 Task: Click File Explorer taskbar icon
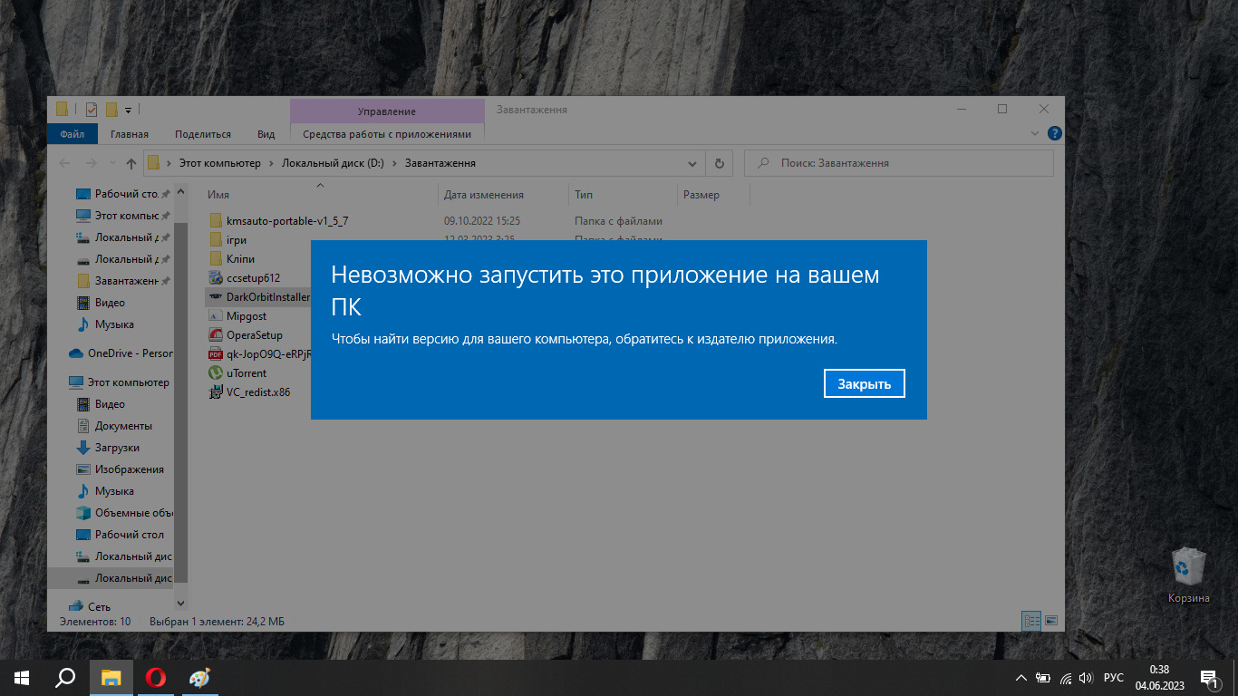coord(111,677)
